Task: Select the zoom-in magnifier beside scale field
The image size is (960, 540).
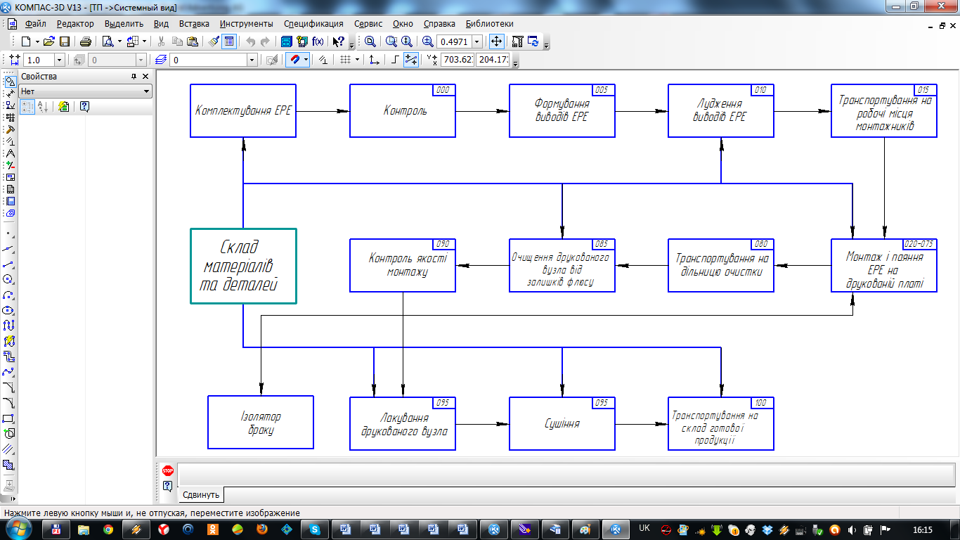Action: point(428,41)
